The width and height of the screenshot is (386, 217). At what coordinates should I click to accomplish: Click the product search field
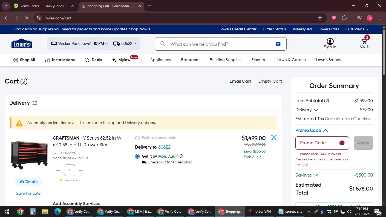(221, 44)
